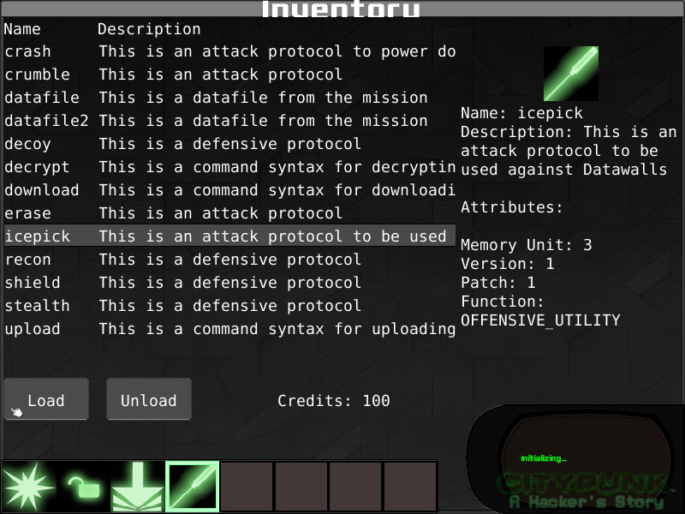
Task: Pick the recon defensive protocol row
Action: click(x=229, y=260)
